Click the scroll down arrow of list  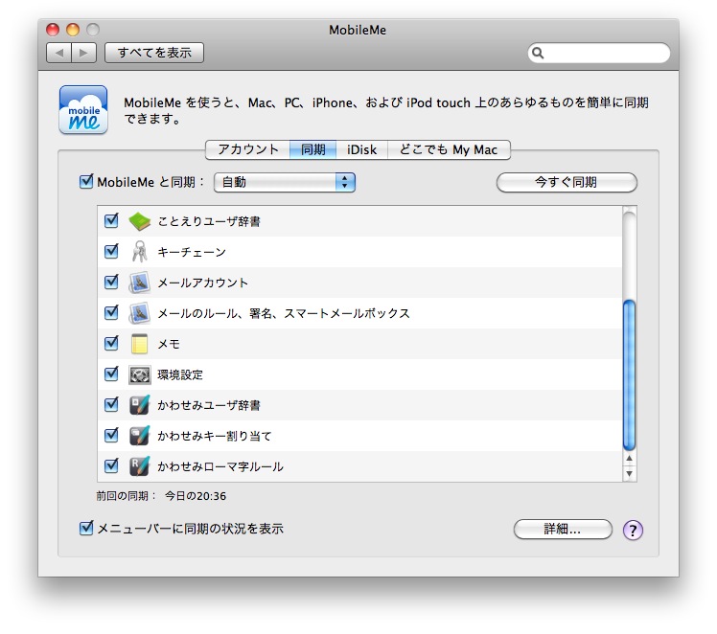tap(629, 473)
